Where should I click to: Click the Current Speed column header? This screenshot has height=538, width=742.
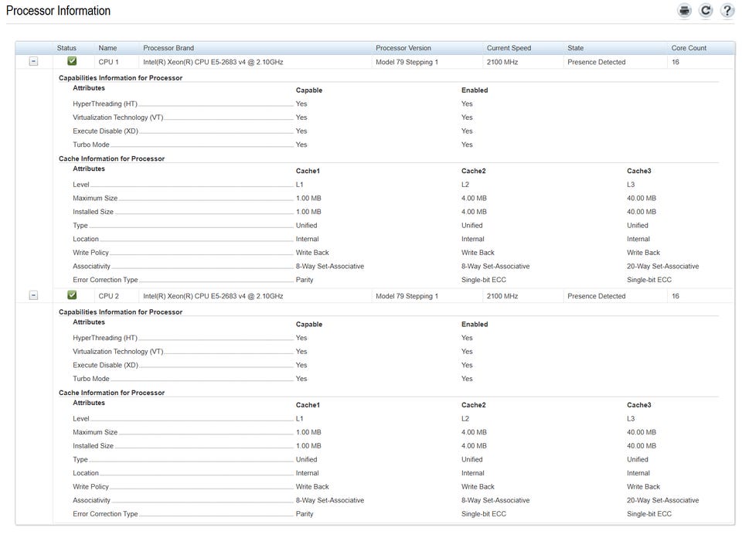pyautogui.click(x=509, y=48)
